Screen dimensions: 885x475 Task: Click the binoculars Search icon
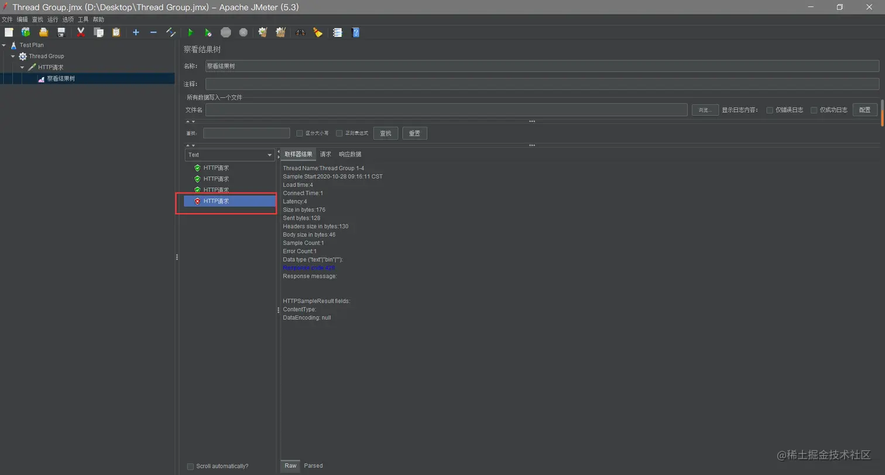coord(300,32)
